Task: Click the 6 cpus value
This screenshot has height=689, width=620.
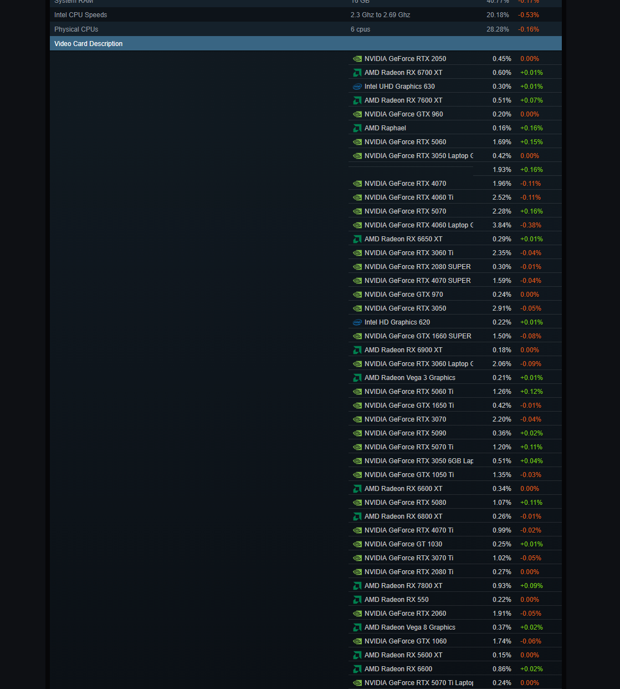Action: point(361,29)
